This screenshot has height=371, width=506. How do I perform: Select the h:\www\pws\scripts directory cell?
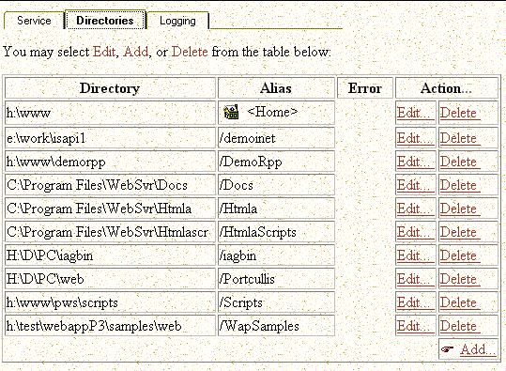click(110, 302)
